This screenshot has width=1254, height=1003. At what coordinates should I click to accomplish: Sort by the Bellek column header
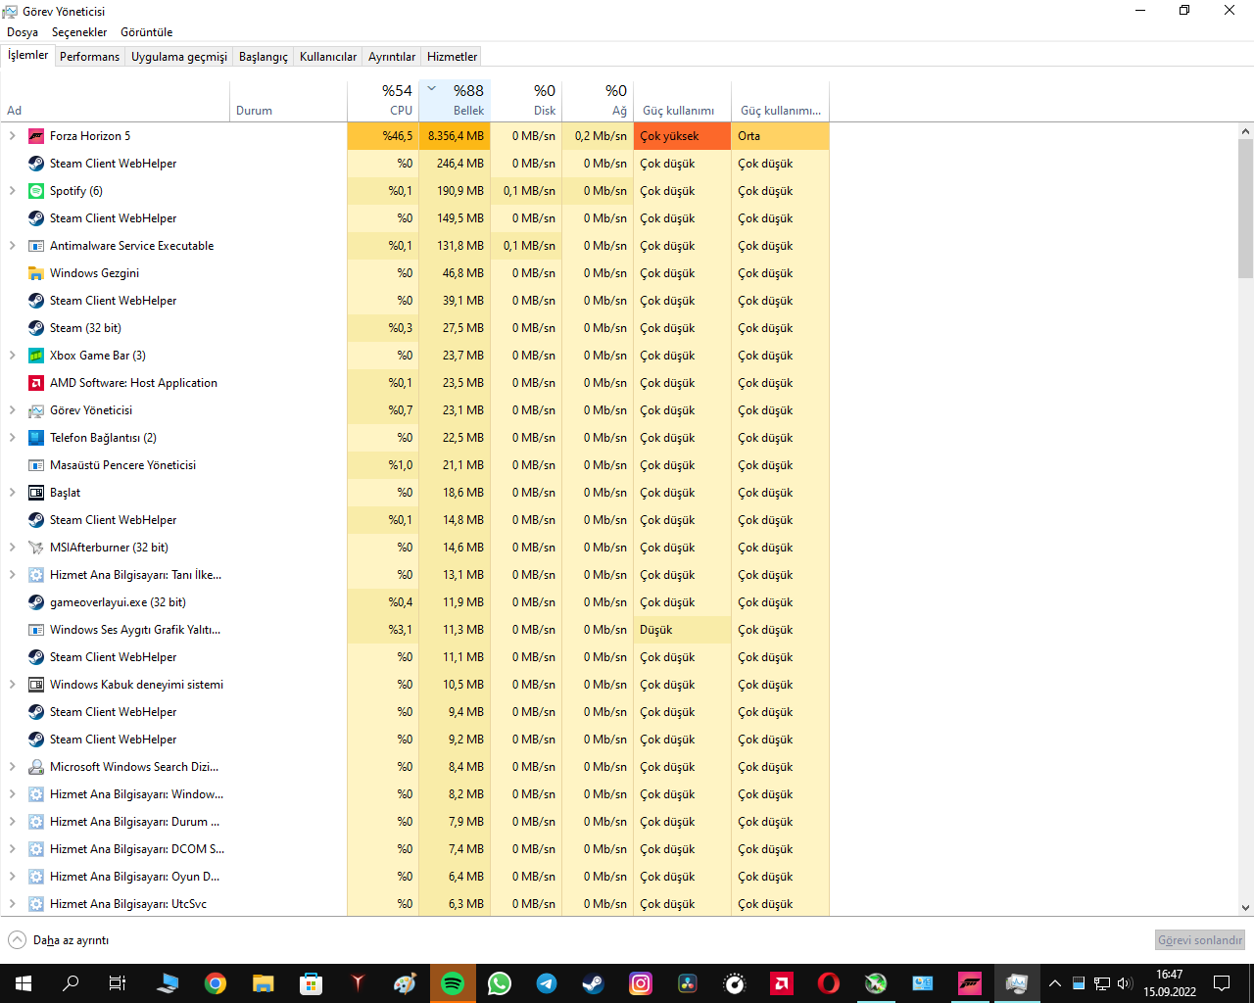pyautogui.click(x=455, y=100)
